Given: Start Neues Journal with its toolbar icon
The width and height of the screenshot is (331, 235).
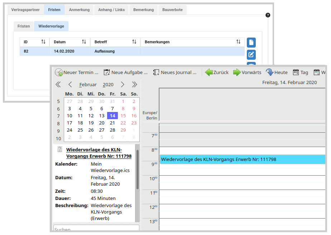Looking at the screenshot, I should tap(156, 72).
